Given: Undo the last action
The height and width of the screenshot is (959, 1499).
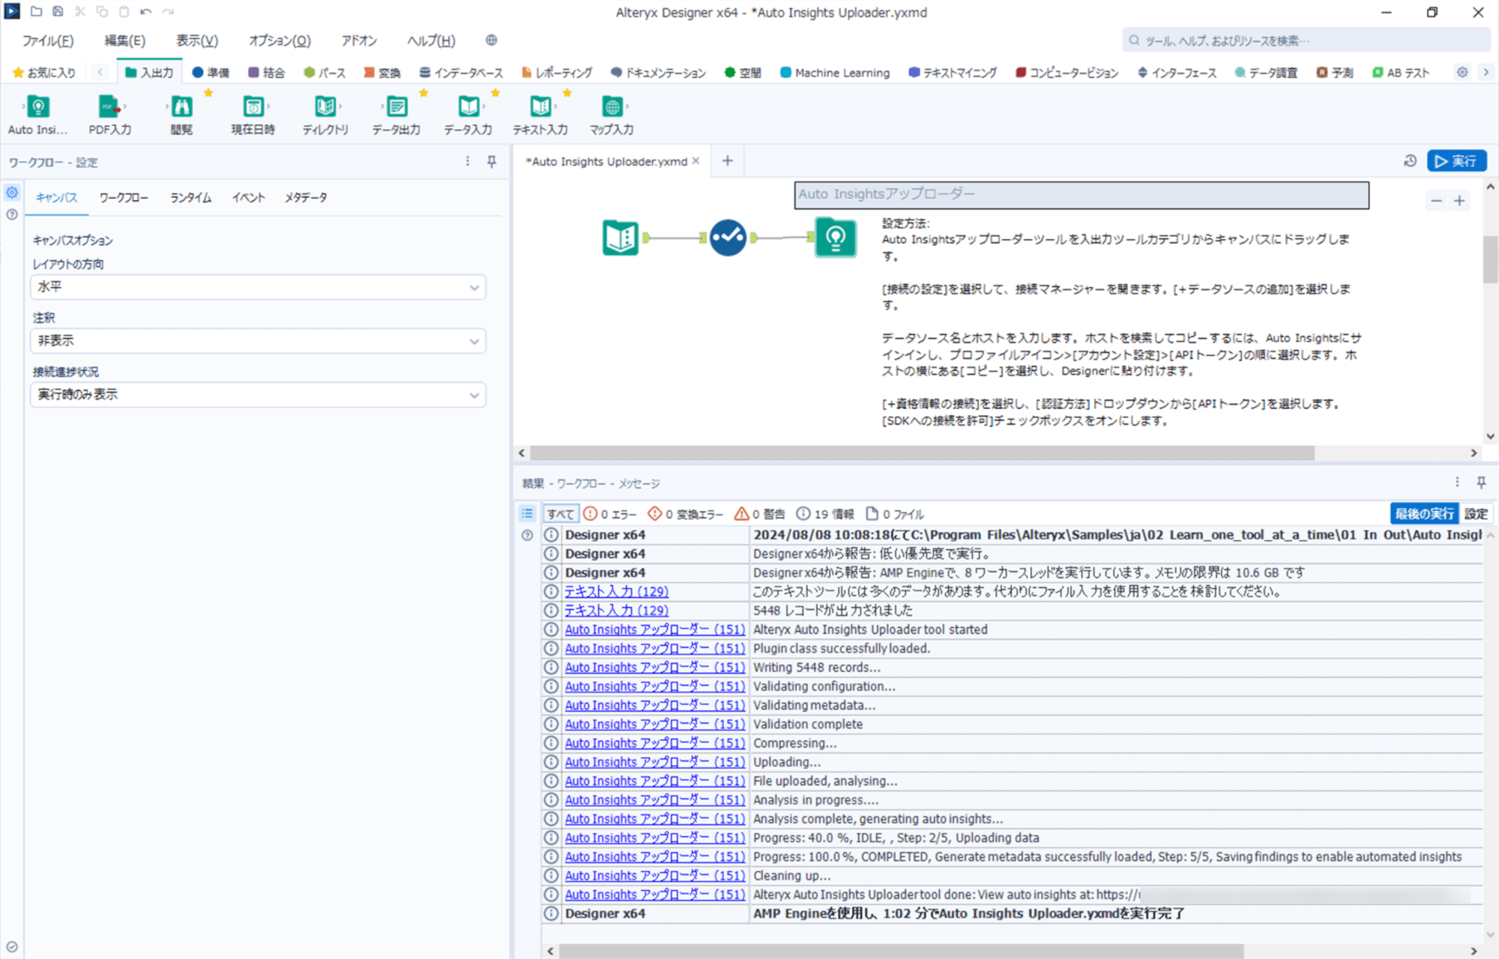Looking at the screenshot, I should pos(145,12).
